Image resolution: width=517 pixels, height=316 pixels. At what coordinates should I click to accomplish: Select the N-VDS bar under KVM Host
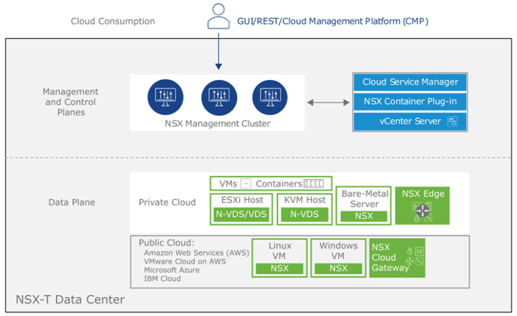tap(305, 214)
